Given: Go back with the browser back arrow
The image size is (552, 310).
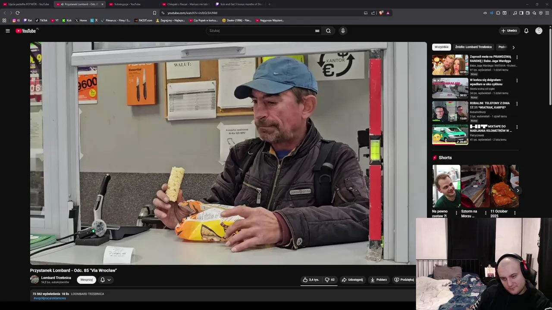Looking at the screenshot, I should pos(4,13).
